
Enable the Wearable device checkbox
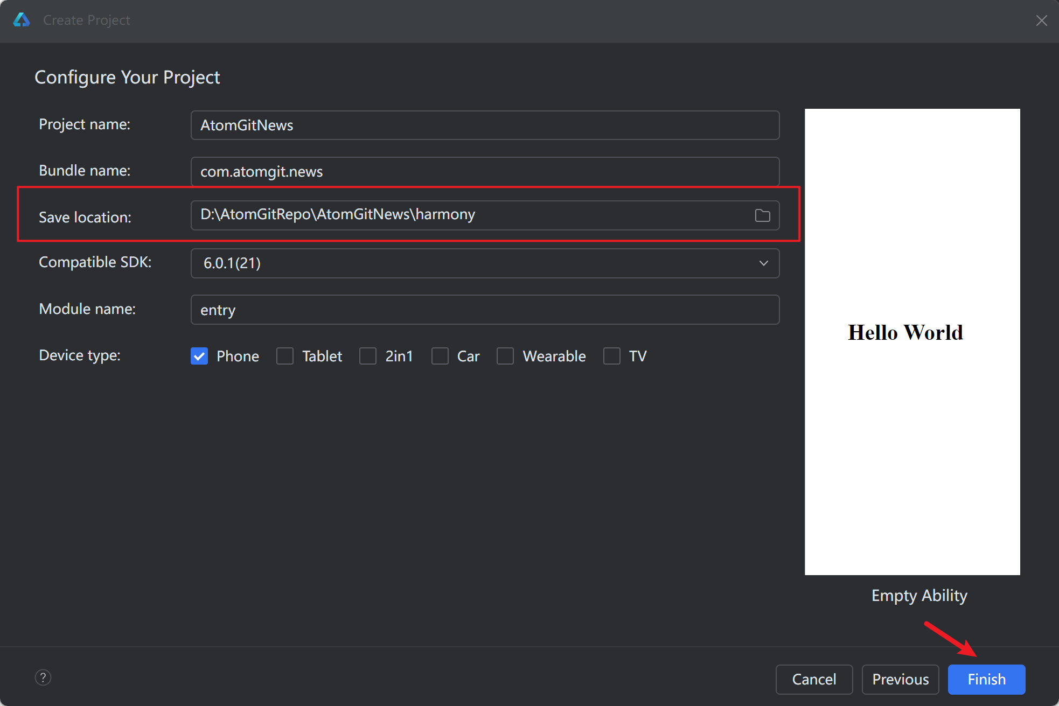pyautogui.click(x=505, y=356)
